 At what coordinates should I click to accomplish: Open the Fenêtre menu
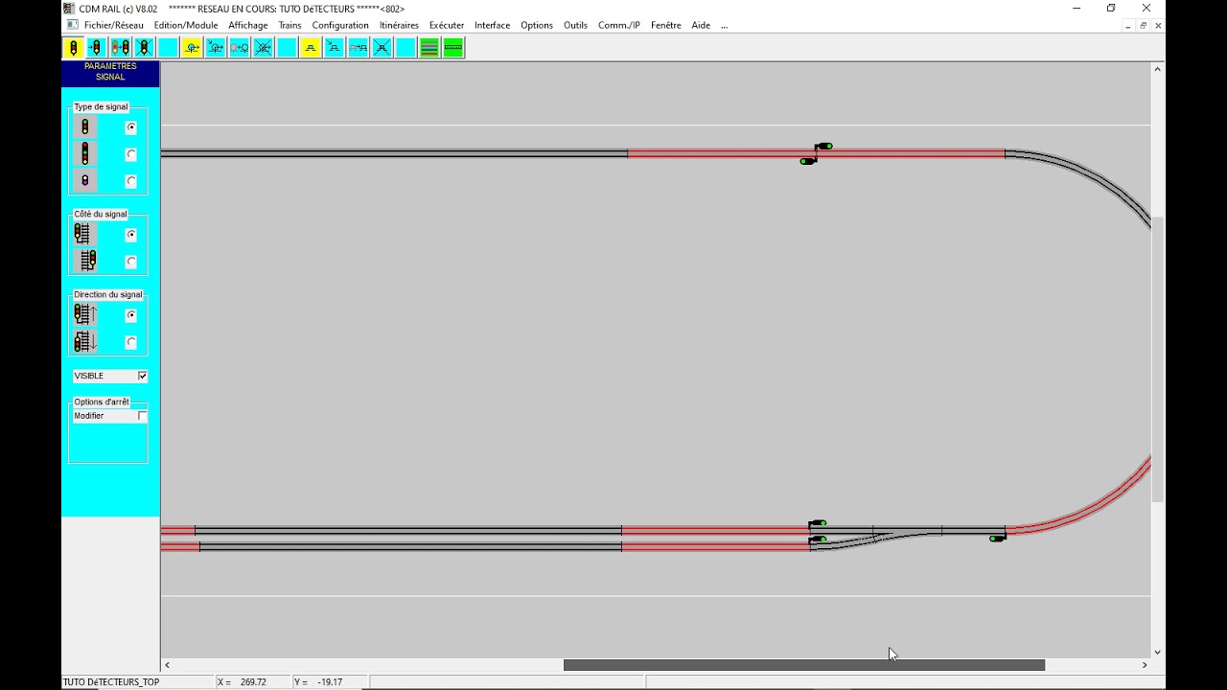click(666, 25)
